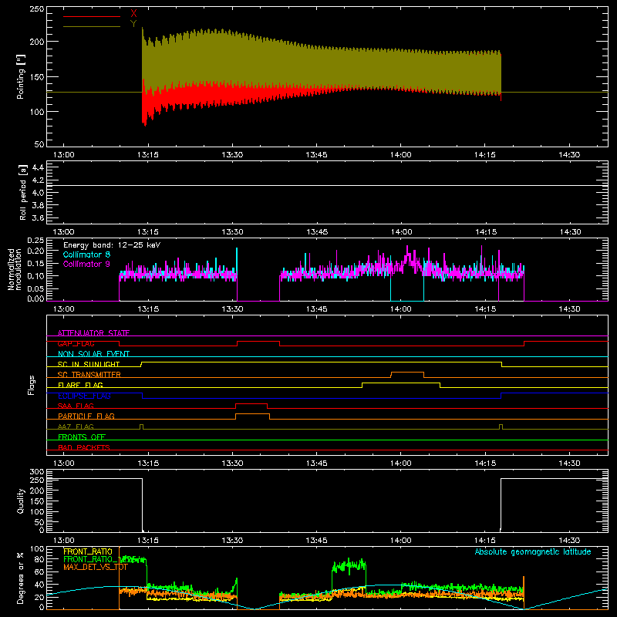Click the 4.0 tick on Roll period axis

38,193
